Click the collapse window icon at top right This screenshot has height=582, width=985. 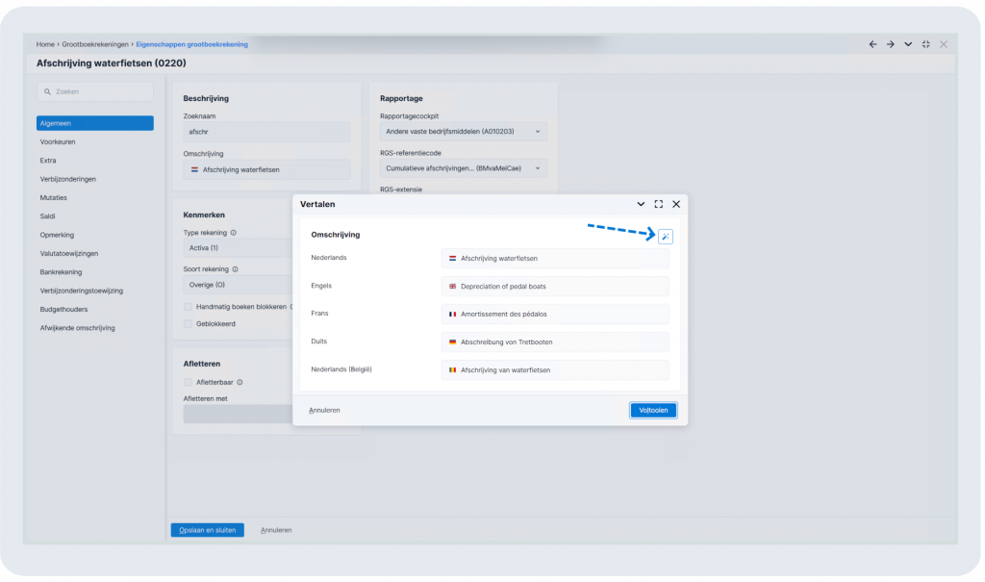(x=926, y=44)
